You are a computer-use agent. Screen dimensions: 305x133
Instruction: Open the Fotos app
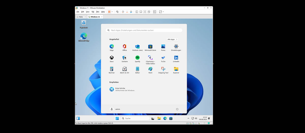[163, 47]
